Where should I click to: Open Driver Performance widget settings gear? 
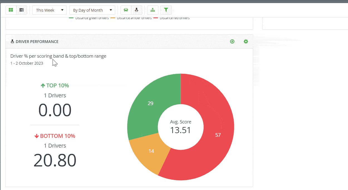point(246,41)
